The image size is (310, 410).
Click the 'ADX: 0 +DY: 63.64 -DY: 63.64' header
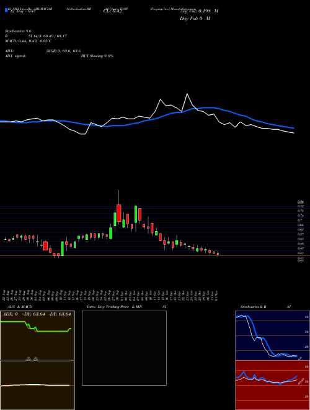37,314
